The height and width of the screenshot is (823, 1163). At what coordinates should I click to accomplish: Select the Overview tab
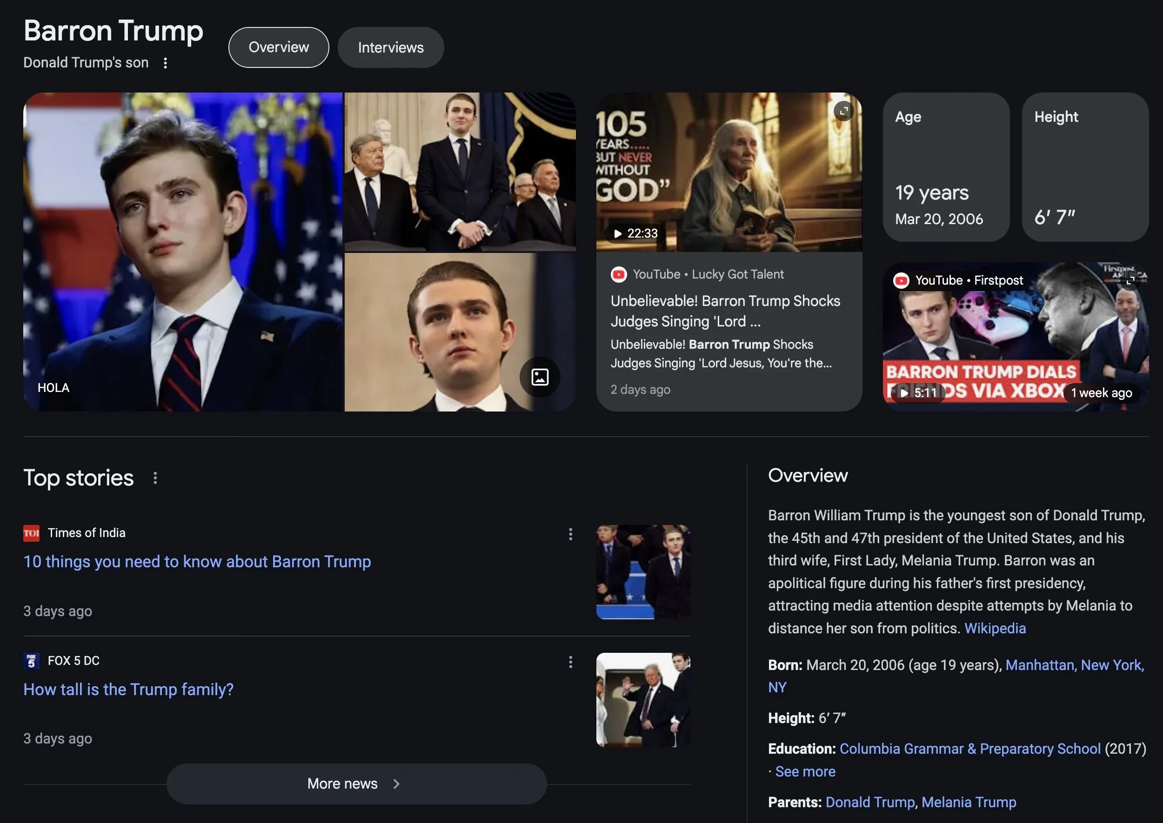[278, 47]
